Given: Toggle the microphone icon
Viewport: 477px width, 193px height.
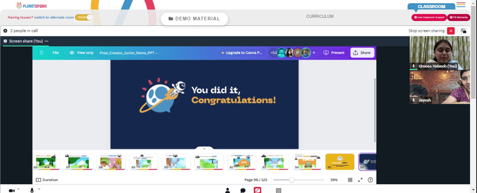Looking at the screenshot, I should click(32, 191).
